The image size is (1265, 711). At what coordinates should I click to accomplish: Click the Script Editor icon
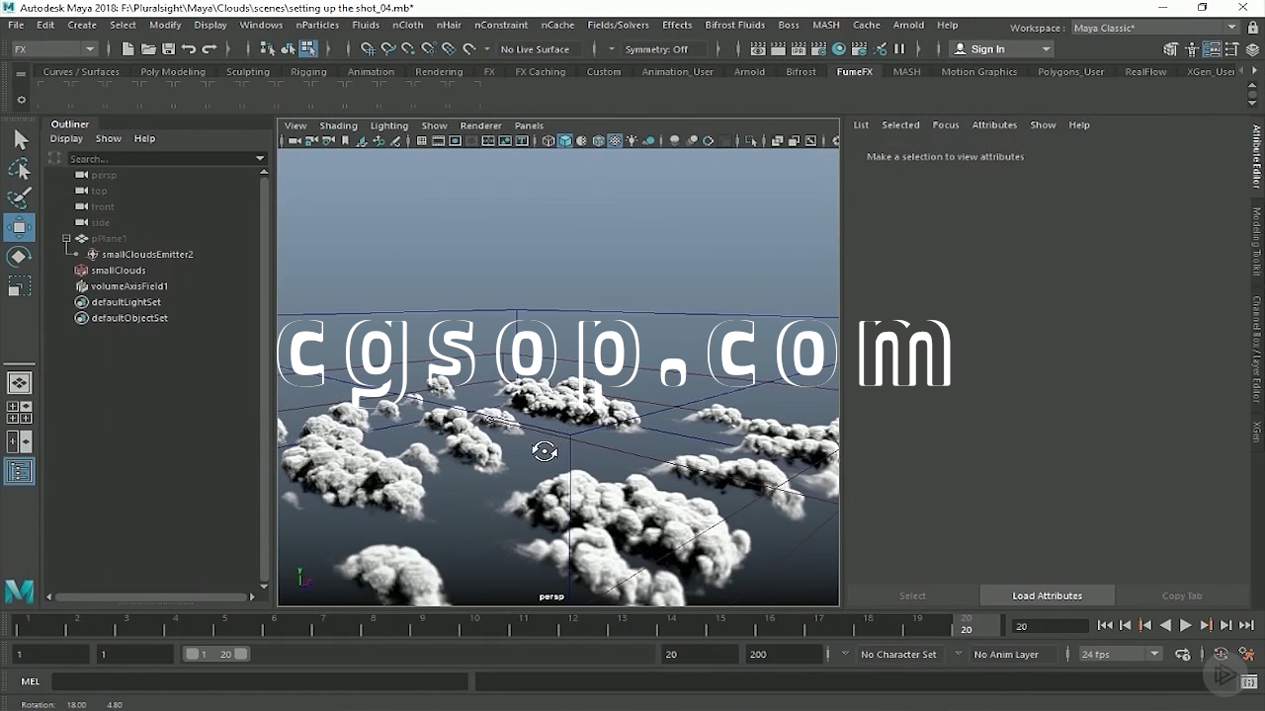pos(1250,681)
